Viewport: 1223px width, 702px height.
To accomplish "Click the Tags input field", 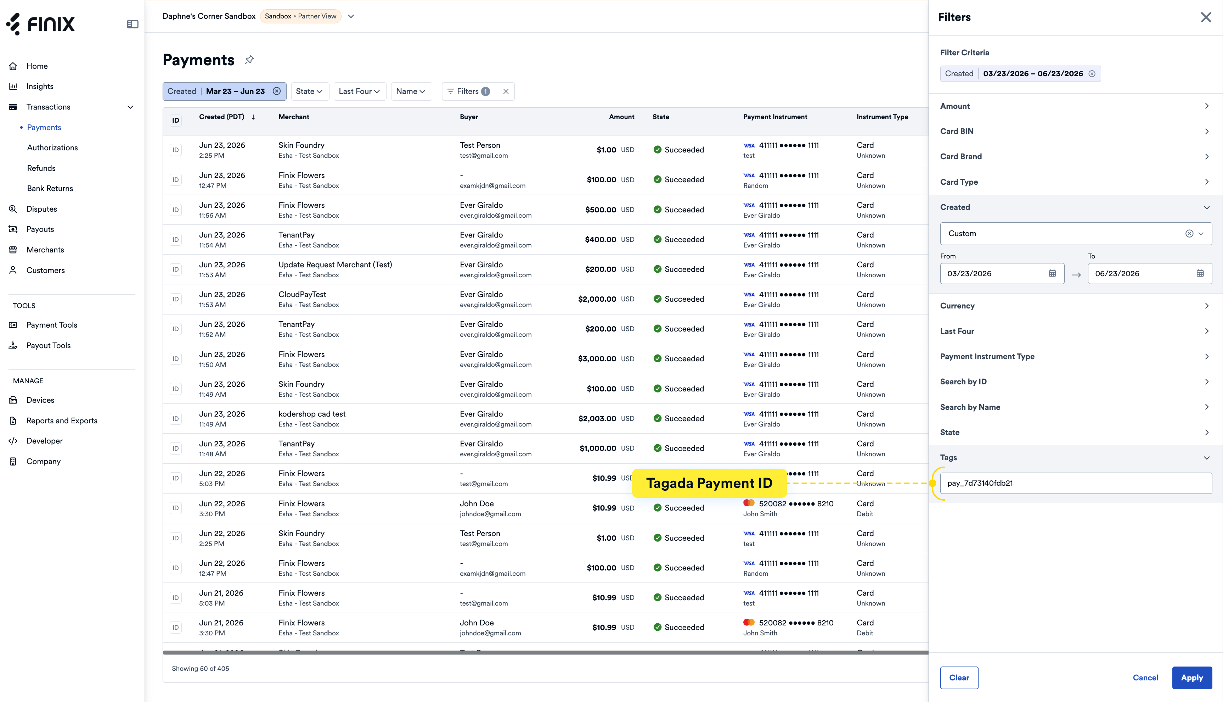I will pyautogui.click(x=1076, y=483).
